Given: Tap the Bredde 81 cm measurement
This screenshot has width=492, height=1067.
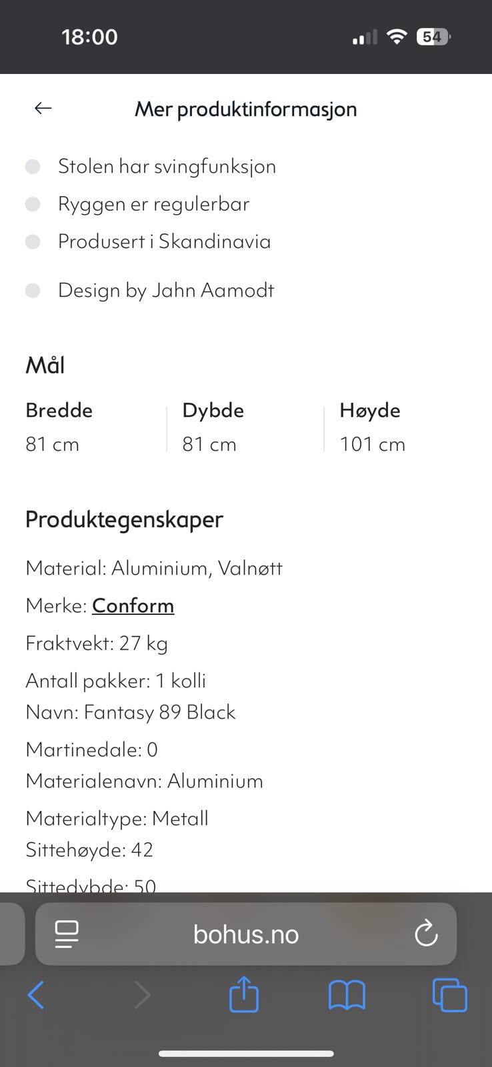Looking at the screenshot, I should pyautogui.click(x=52, y=443).
